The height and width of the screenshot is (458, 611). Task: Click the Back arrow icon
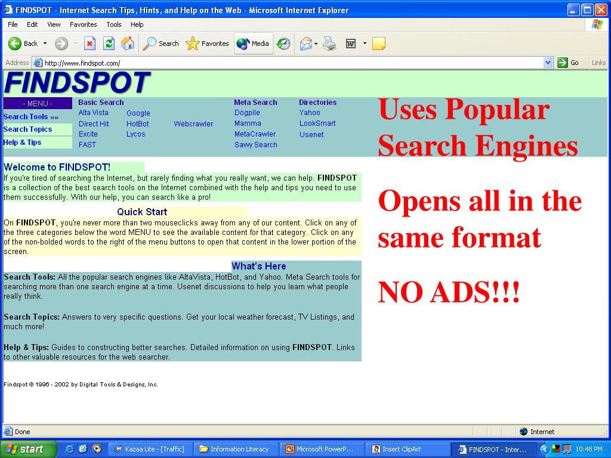point(15,44)
